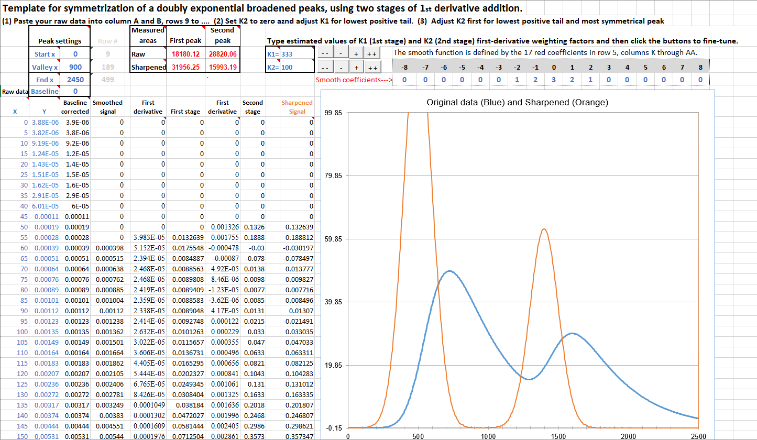Click the End x cell showing 2450
Viewport: 757px width, 440px height.
click(x=75, y=80)
